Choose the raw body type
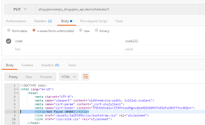This screenshot has height=125, width=205. tap(81, 30)
